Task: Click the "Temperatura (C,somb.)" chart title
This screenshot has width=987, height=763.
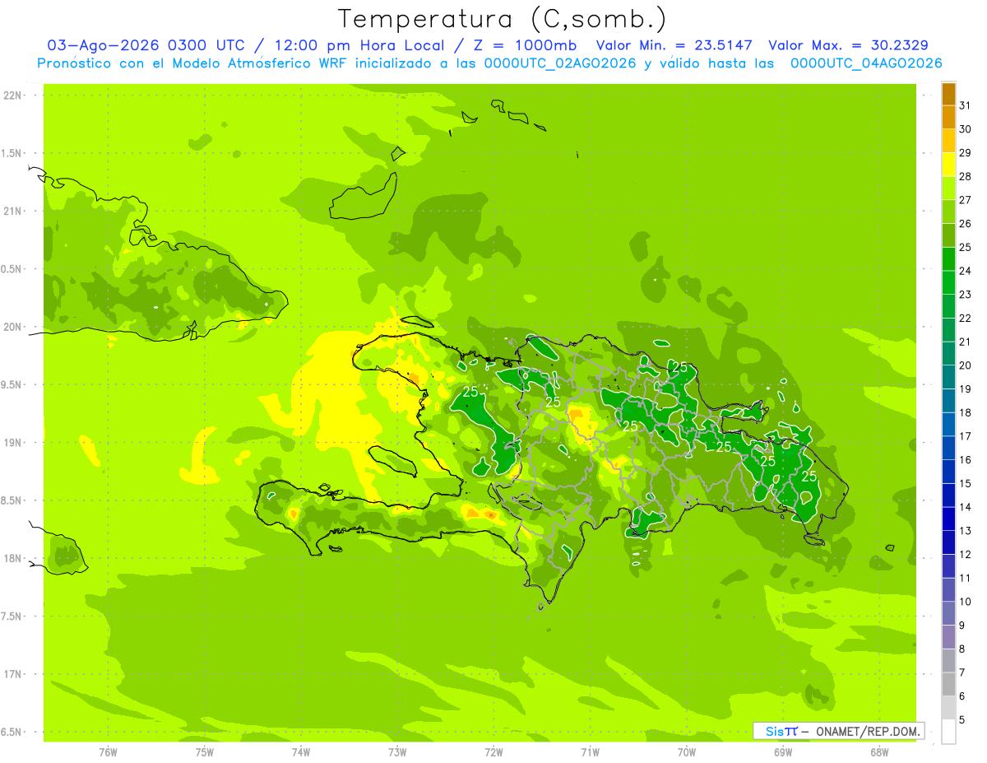Action: [503, 20]
